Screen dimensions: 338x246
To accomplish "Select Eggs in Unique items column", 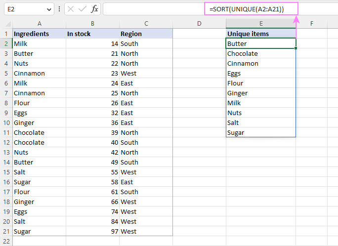I will 261,73.
